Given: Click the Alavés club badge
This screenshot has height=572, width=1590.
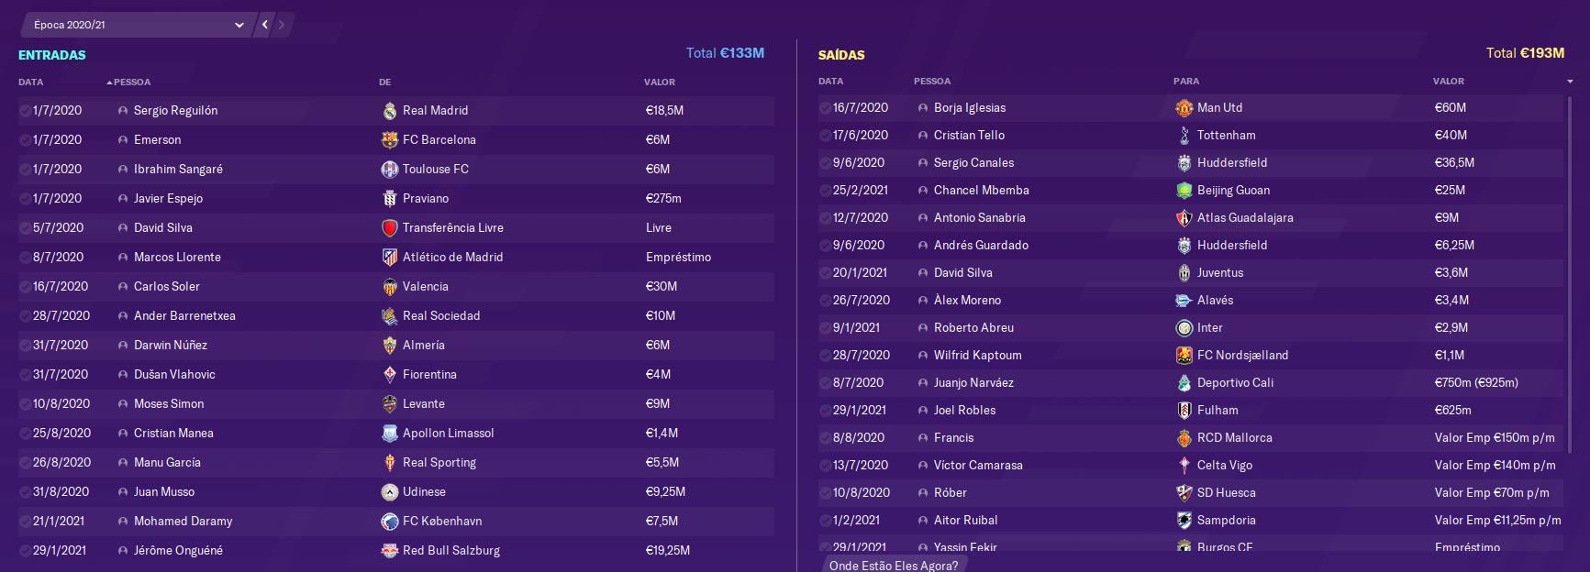Looking at the screenshot, I should [x=1184, y=301].
